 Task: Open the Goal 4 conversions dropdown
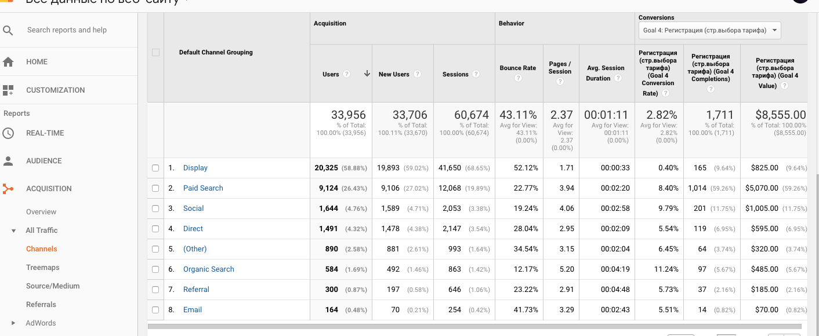tap(710, 30)
